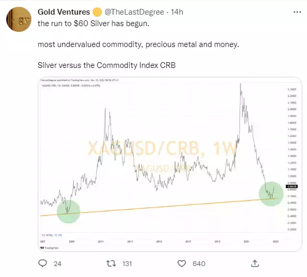Click the black current price label
Viewport: 307px width, 277px height.
pyautogui.click(x=292, y=187)
